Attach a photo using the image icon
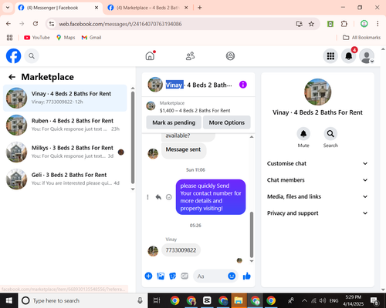 click(161, 276)
